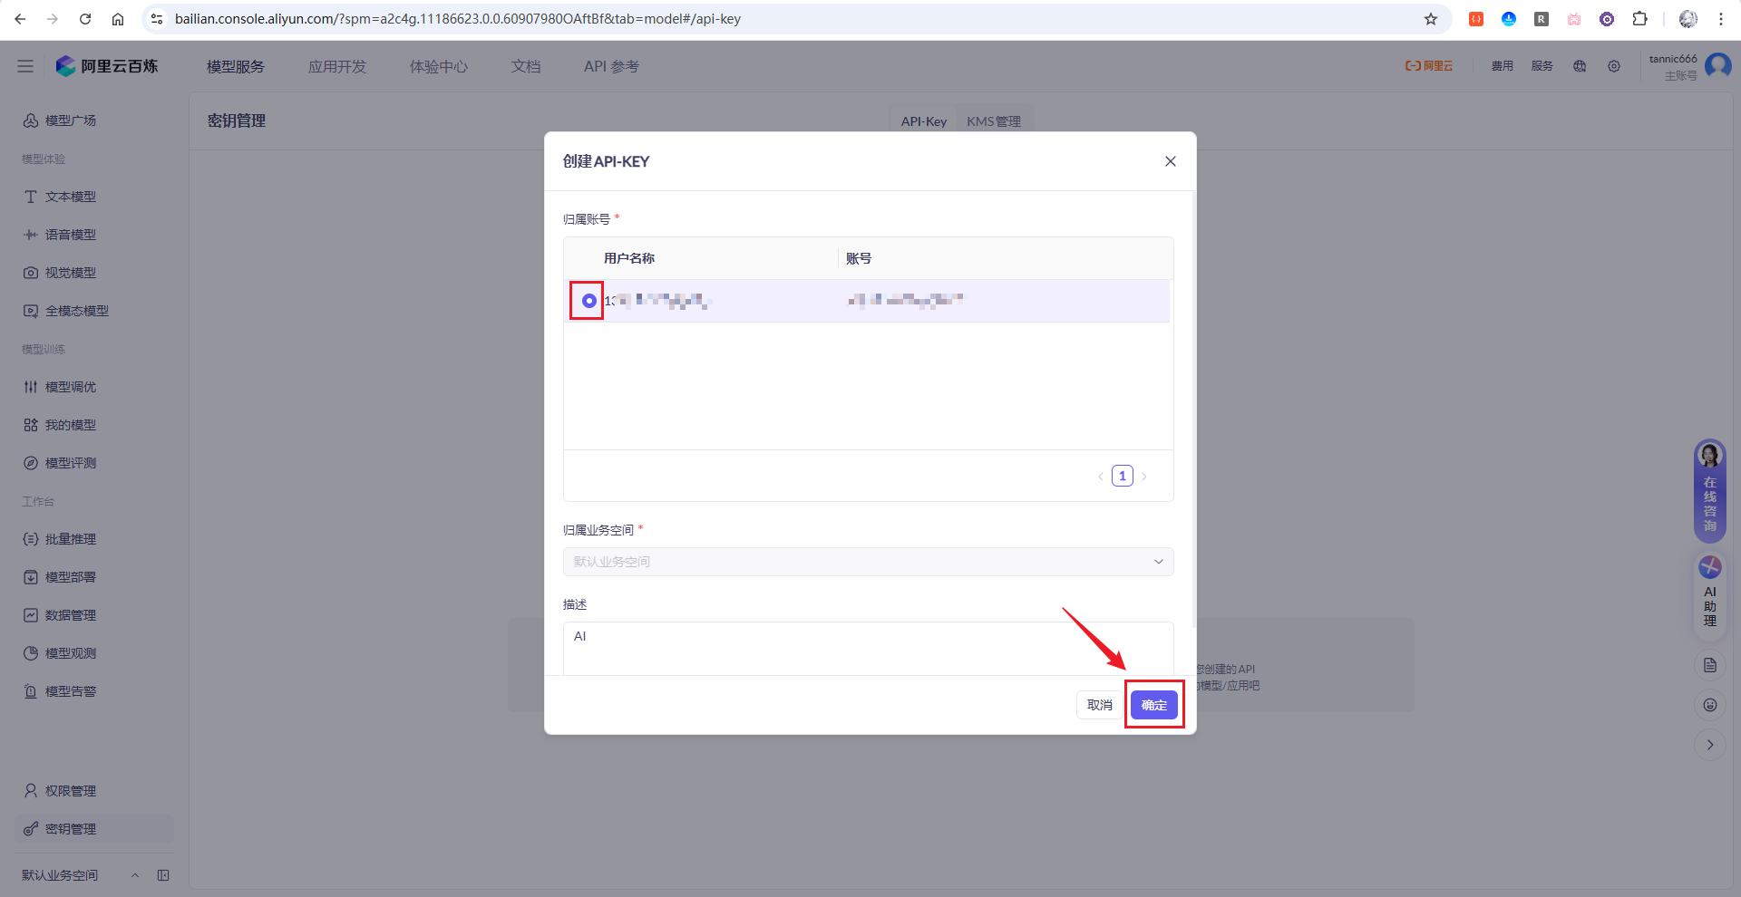Image resolution: width=1741 pixels, height=897 pixels.
Task: Select the user account radio button
Action: [x=589, y=301]
